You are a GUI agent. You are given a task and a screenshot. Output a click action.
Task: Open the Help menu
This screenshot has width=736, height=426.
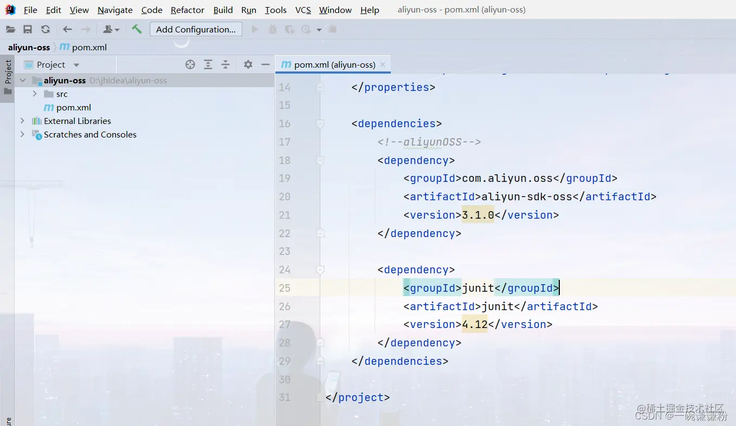click(x=370, y=10)
